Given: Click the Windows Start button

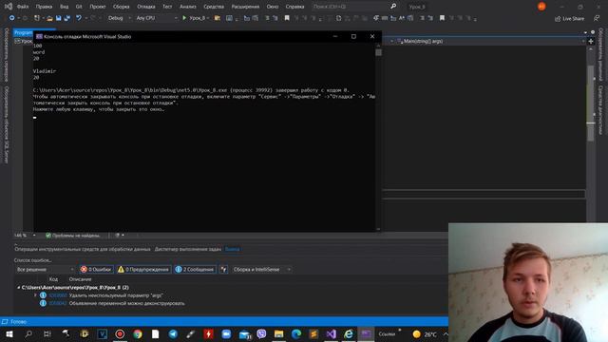Looking at the screenshot, I should coord(9,333).
